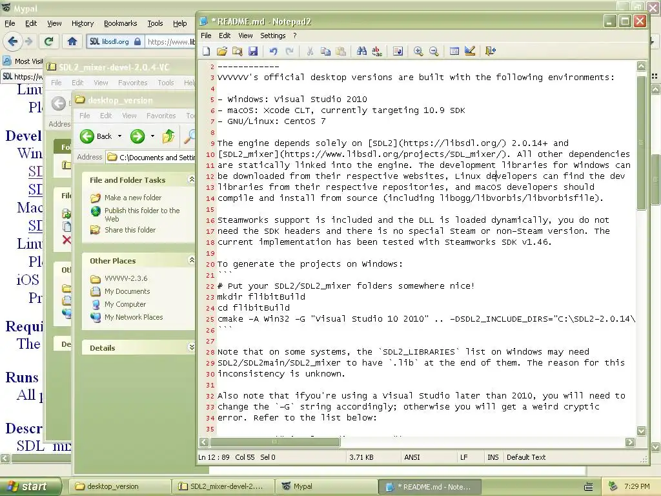Open the Notepad2 Edit menu
The image size is (661, 496).
click(225, 36)
